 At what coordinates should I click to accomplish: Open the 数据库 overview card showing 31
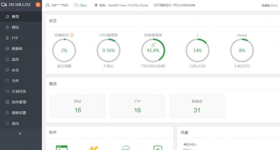click(x=197, y=106)
